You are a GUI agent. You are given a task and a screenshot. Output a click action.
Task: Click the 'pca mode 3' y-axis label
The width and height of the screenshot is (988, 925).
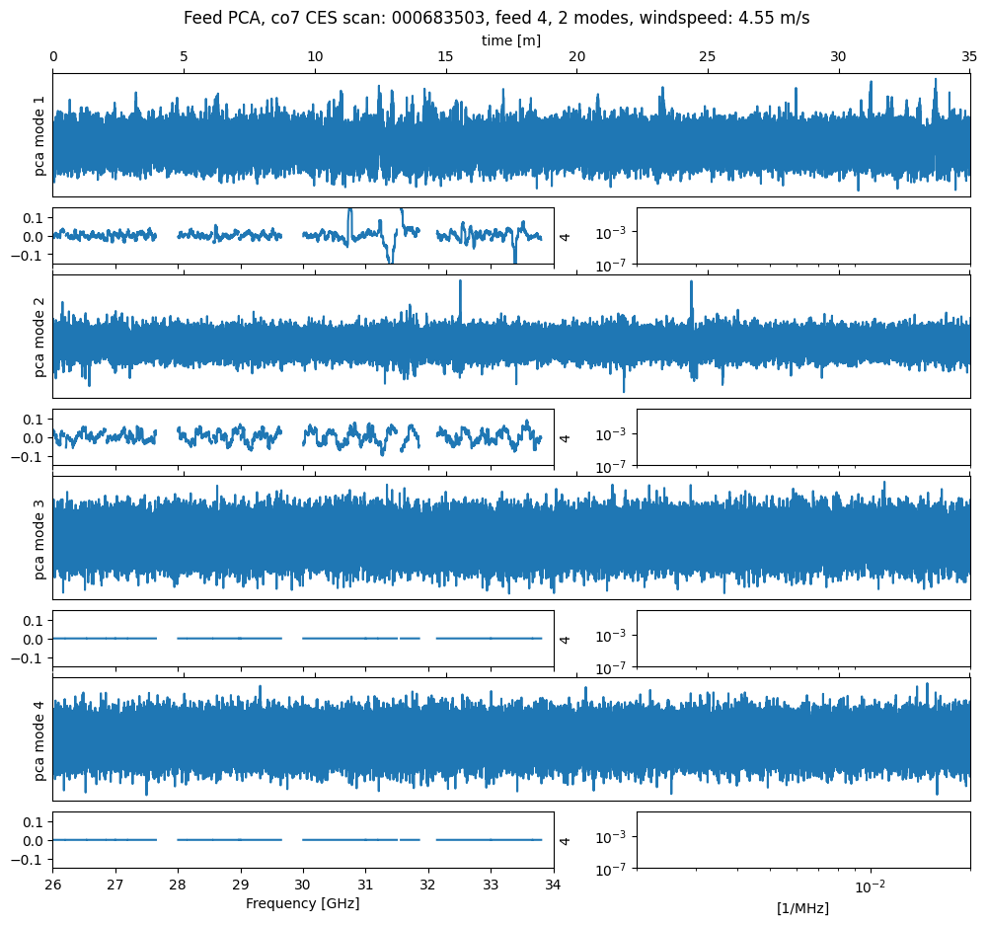tap(40, 538)
